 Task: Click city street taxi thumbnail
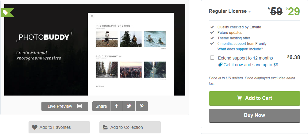[x=107, y=70]
